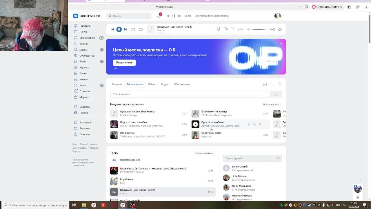Open the Обзор tab
The height and width of the screenshot is (209, 371).
tap(152, 84)
